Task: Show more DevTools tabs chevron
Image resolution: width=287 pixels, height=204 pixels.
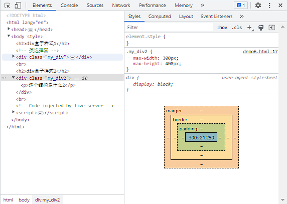Action: tap(202, 6)
